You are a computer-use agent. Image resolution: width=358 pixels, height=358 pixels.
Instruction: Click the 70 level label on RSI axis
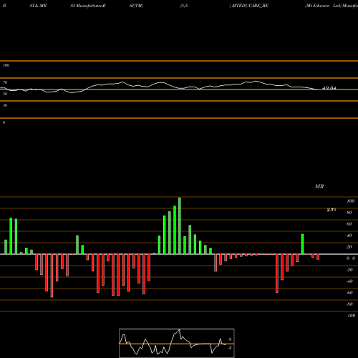tap(5, 82)
